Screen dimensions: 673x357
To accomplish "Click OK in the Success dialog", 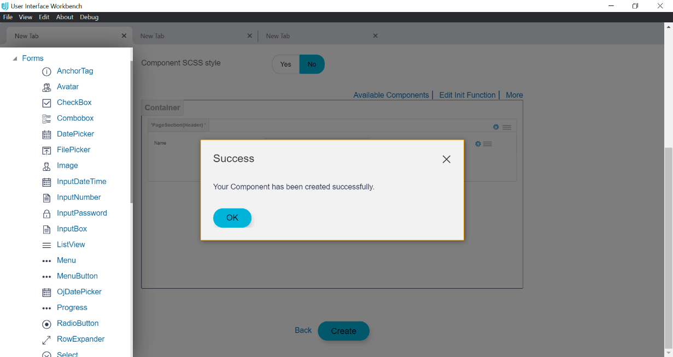I will [232, 217].
